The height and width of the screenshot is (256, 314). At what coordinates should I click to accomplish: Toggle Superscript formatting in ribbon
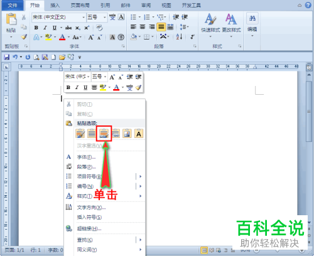[87, 28]
